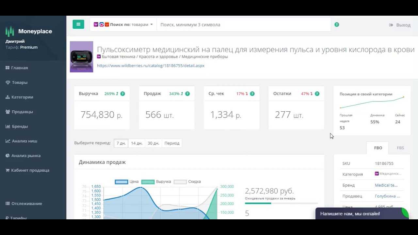Screen dimensions: 418x235
Task: Open the Medical te... brand link
Action: point(386,185)
